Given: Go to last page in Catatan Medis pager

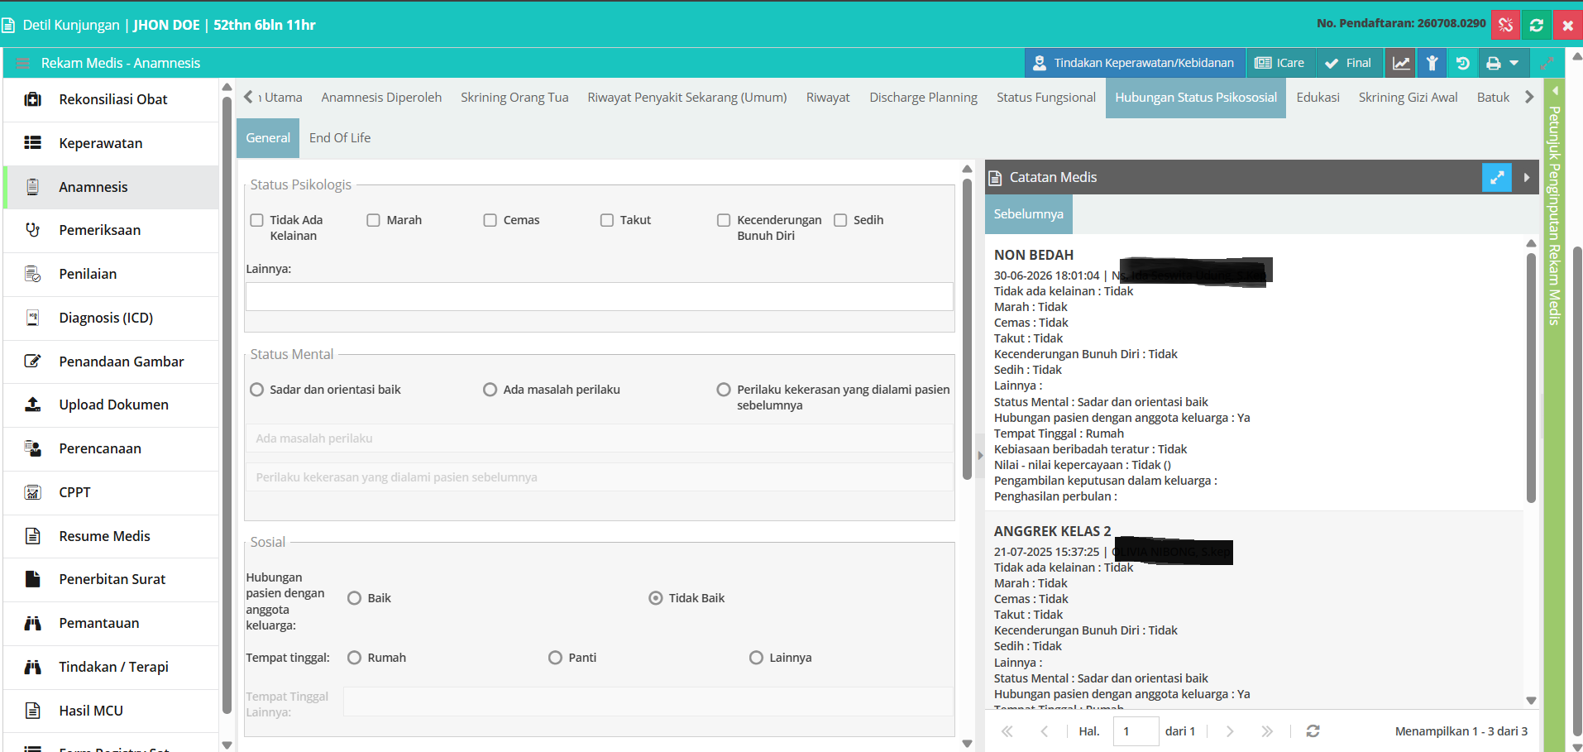Looking at the screenshot, I should tap(1267, 731).
